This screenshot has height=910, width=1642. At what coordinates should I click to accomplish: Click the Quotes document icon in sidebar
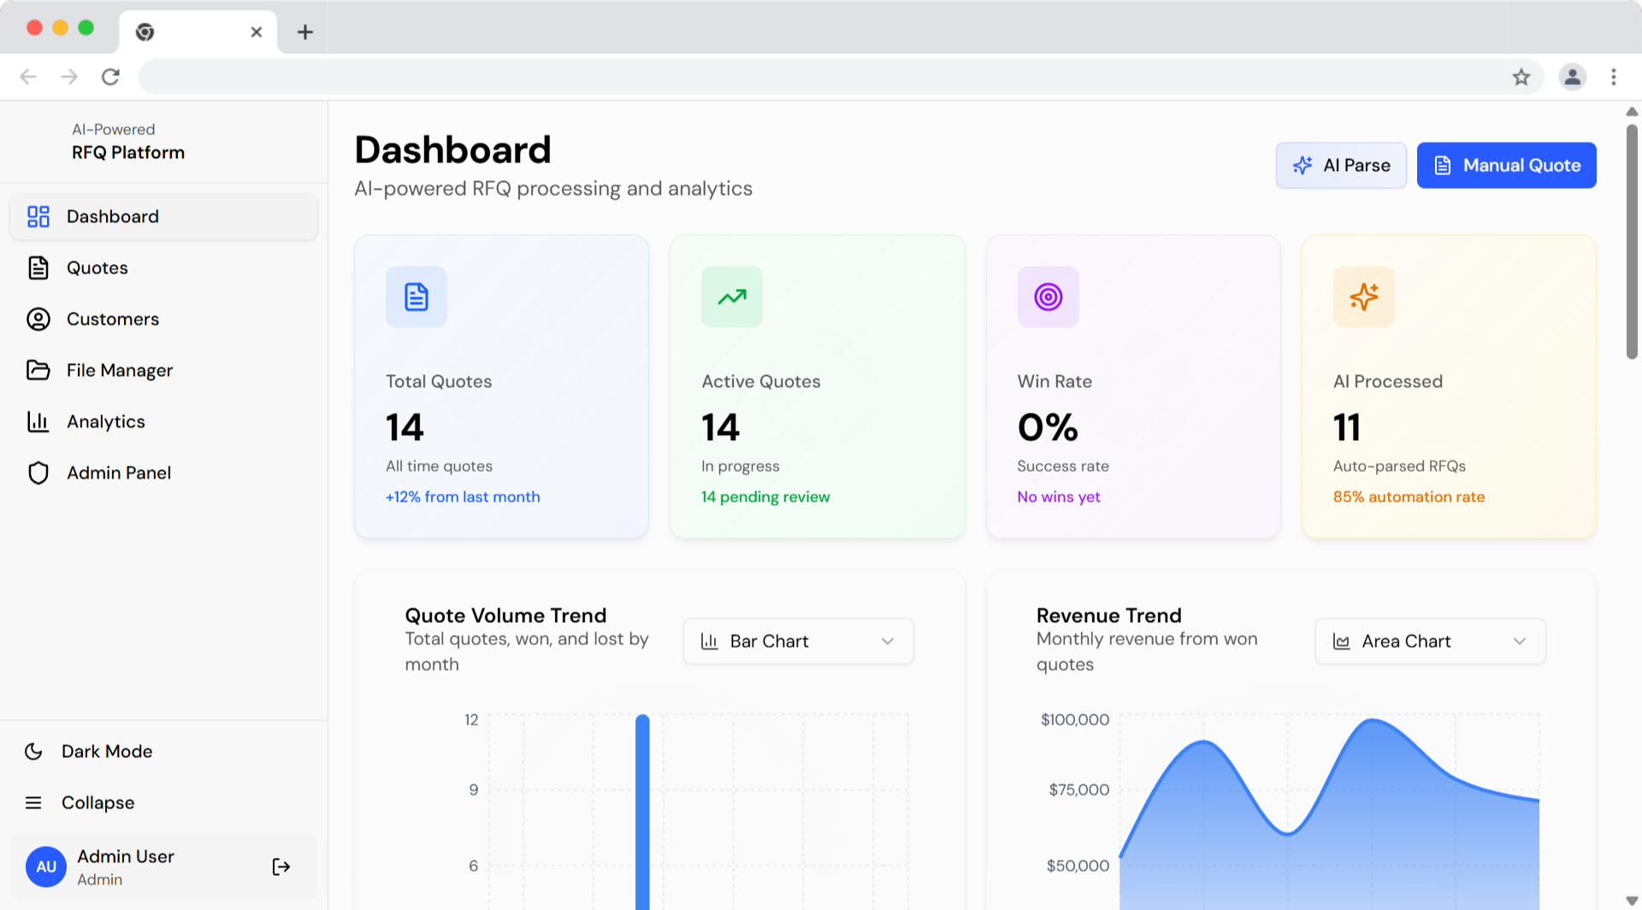[x=38, y=267]
